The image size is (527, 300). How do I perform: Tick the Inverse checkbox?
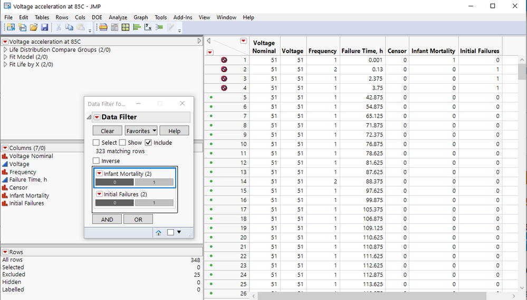[97, 161]
